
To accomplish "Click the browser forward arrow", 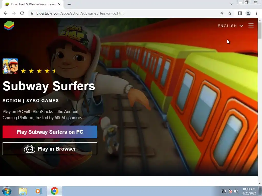I will tap(14, 13).
